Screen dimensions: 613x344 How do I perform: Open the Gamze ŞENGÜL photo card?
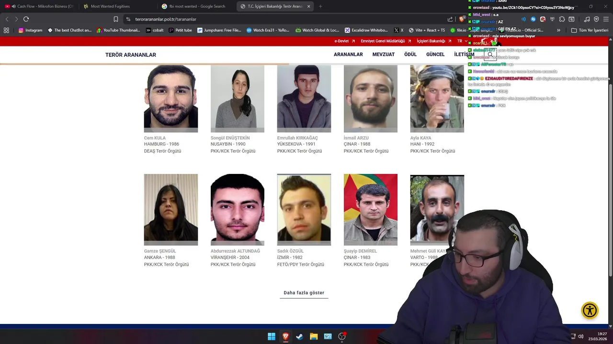coord(171,210)
